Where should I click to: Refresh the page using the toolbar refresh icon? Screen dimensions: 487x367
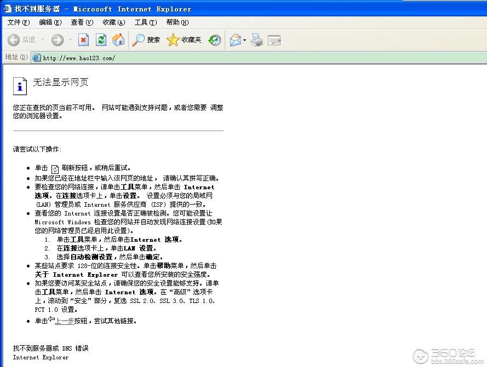point(101,40)
